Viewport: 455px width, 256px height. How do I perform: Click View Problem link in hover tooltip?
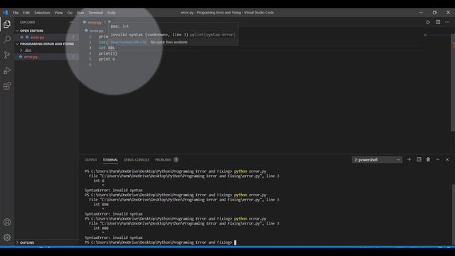click(x=128, y=42)
